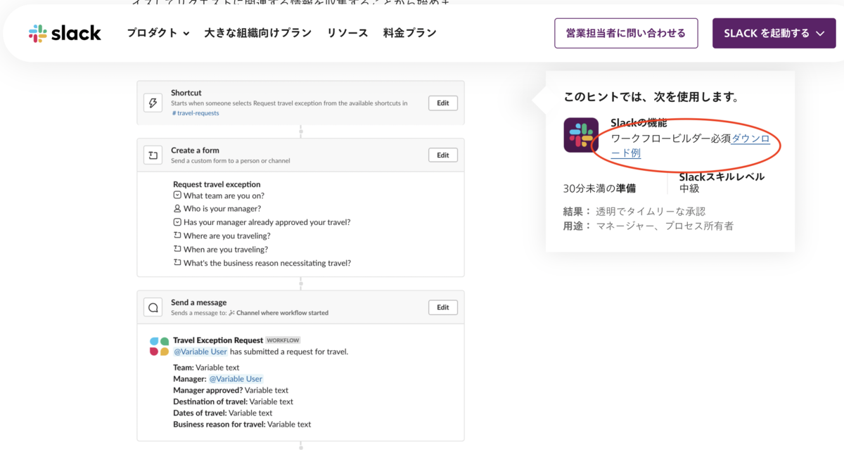This screenshot has height=450, width=844.
Task: Edit the Send a message step
Action: (443, 307)
